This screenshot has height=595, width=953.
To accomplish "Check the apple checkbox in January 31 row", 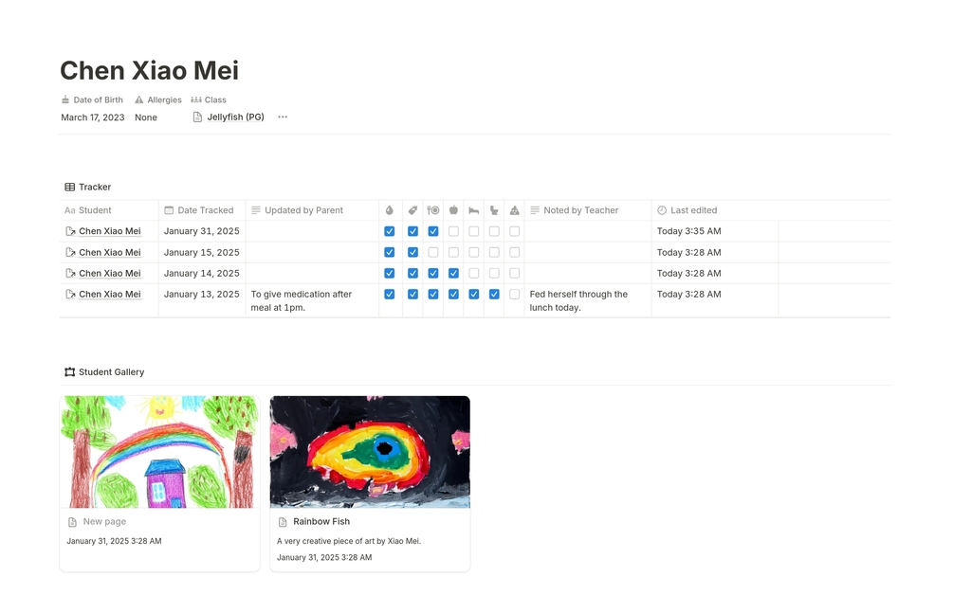I will tap(453, 232).
